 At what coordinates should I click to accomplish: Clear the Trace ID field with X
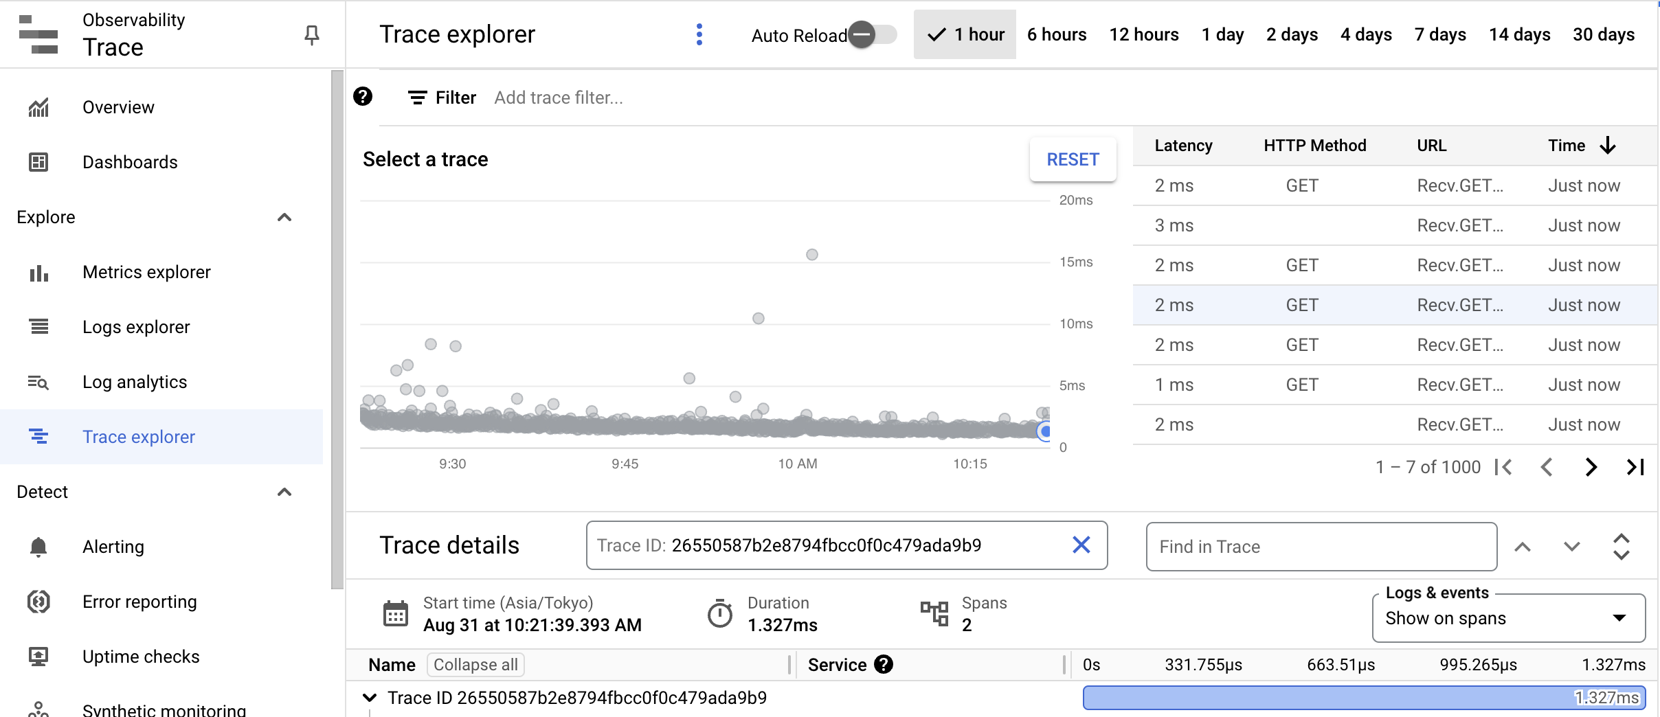point(1081,545)
